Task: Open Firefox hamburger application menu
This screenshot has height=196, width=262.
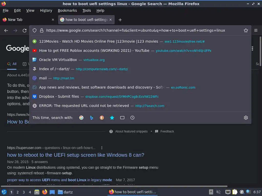Action: click(256, 30)
